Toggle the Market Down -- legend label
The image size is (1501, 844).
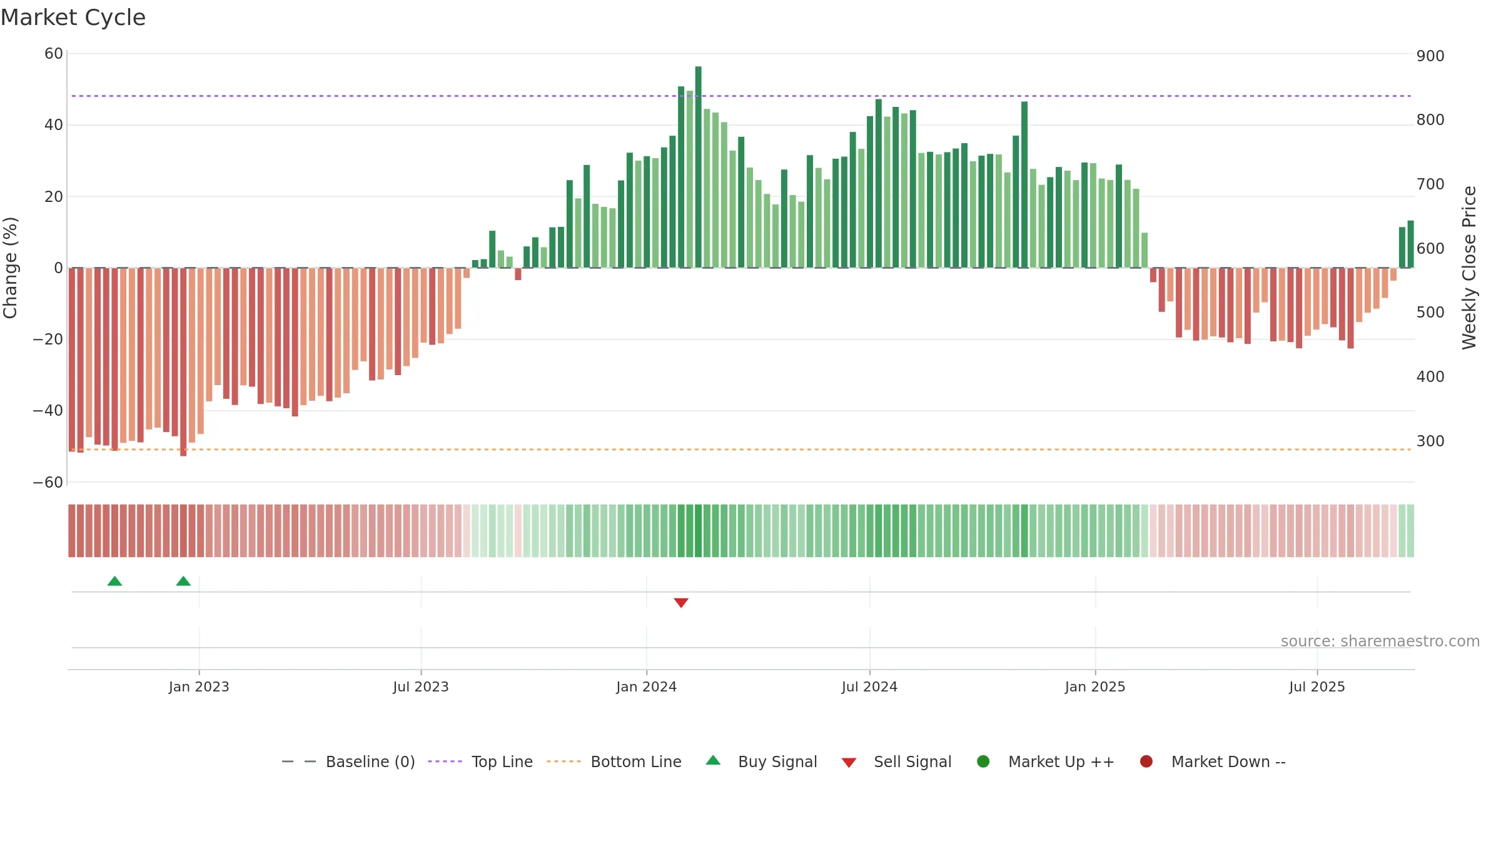point(1228,761)
